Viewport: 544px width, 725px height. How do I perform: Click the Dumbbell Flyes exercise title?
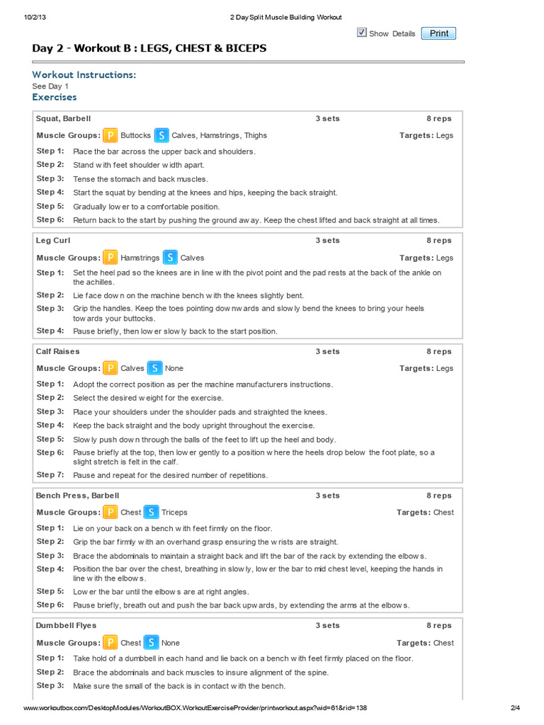(66, 626)
